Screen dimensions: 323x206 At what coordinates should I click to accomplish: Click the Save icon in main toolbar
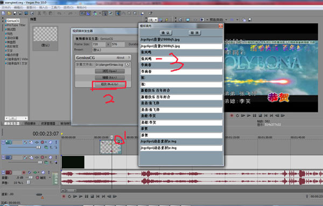coord(15,13)
